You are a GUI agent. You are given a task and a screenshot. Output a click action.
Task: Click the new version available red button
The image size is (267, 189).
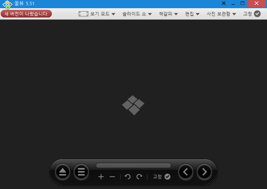click(x=26, y=14)
